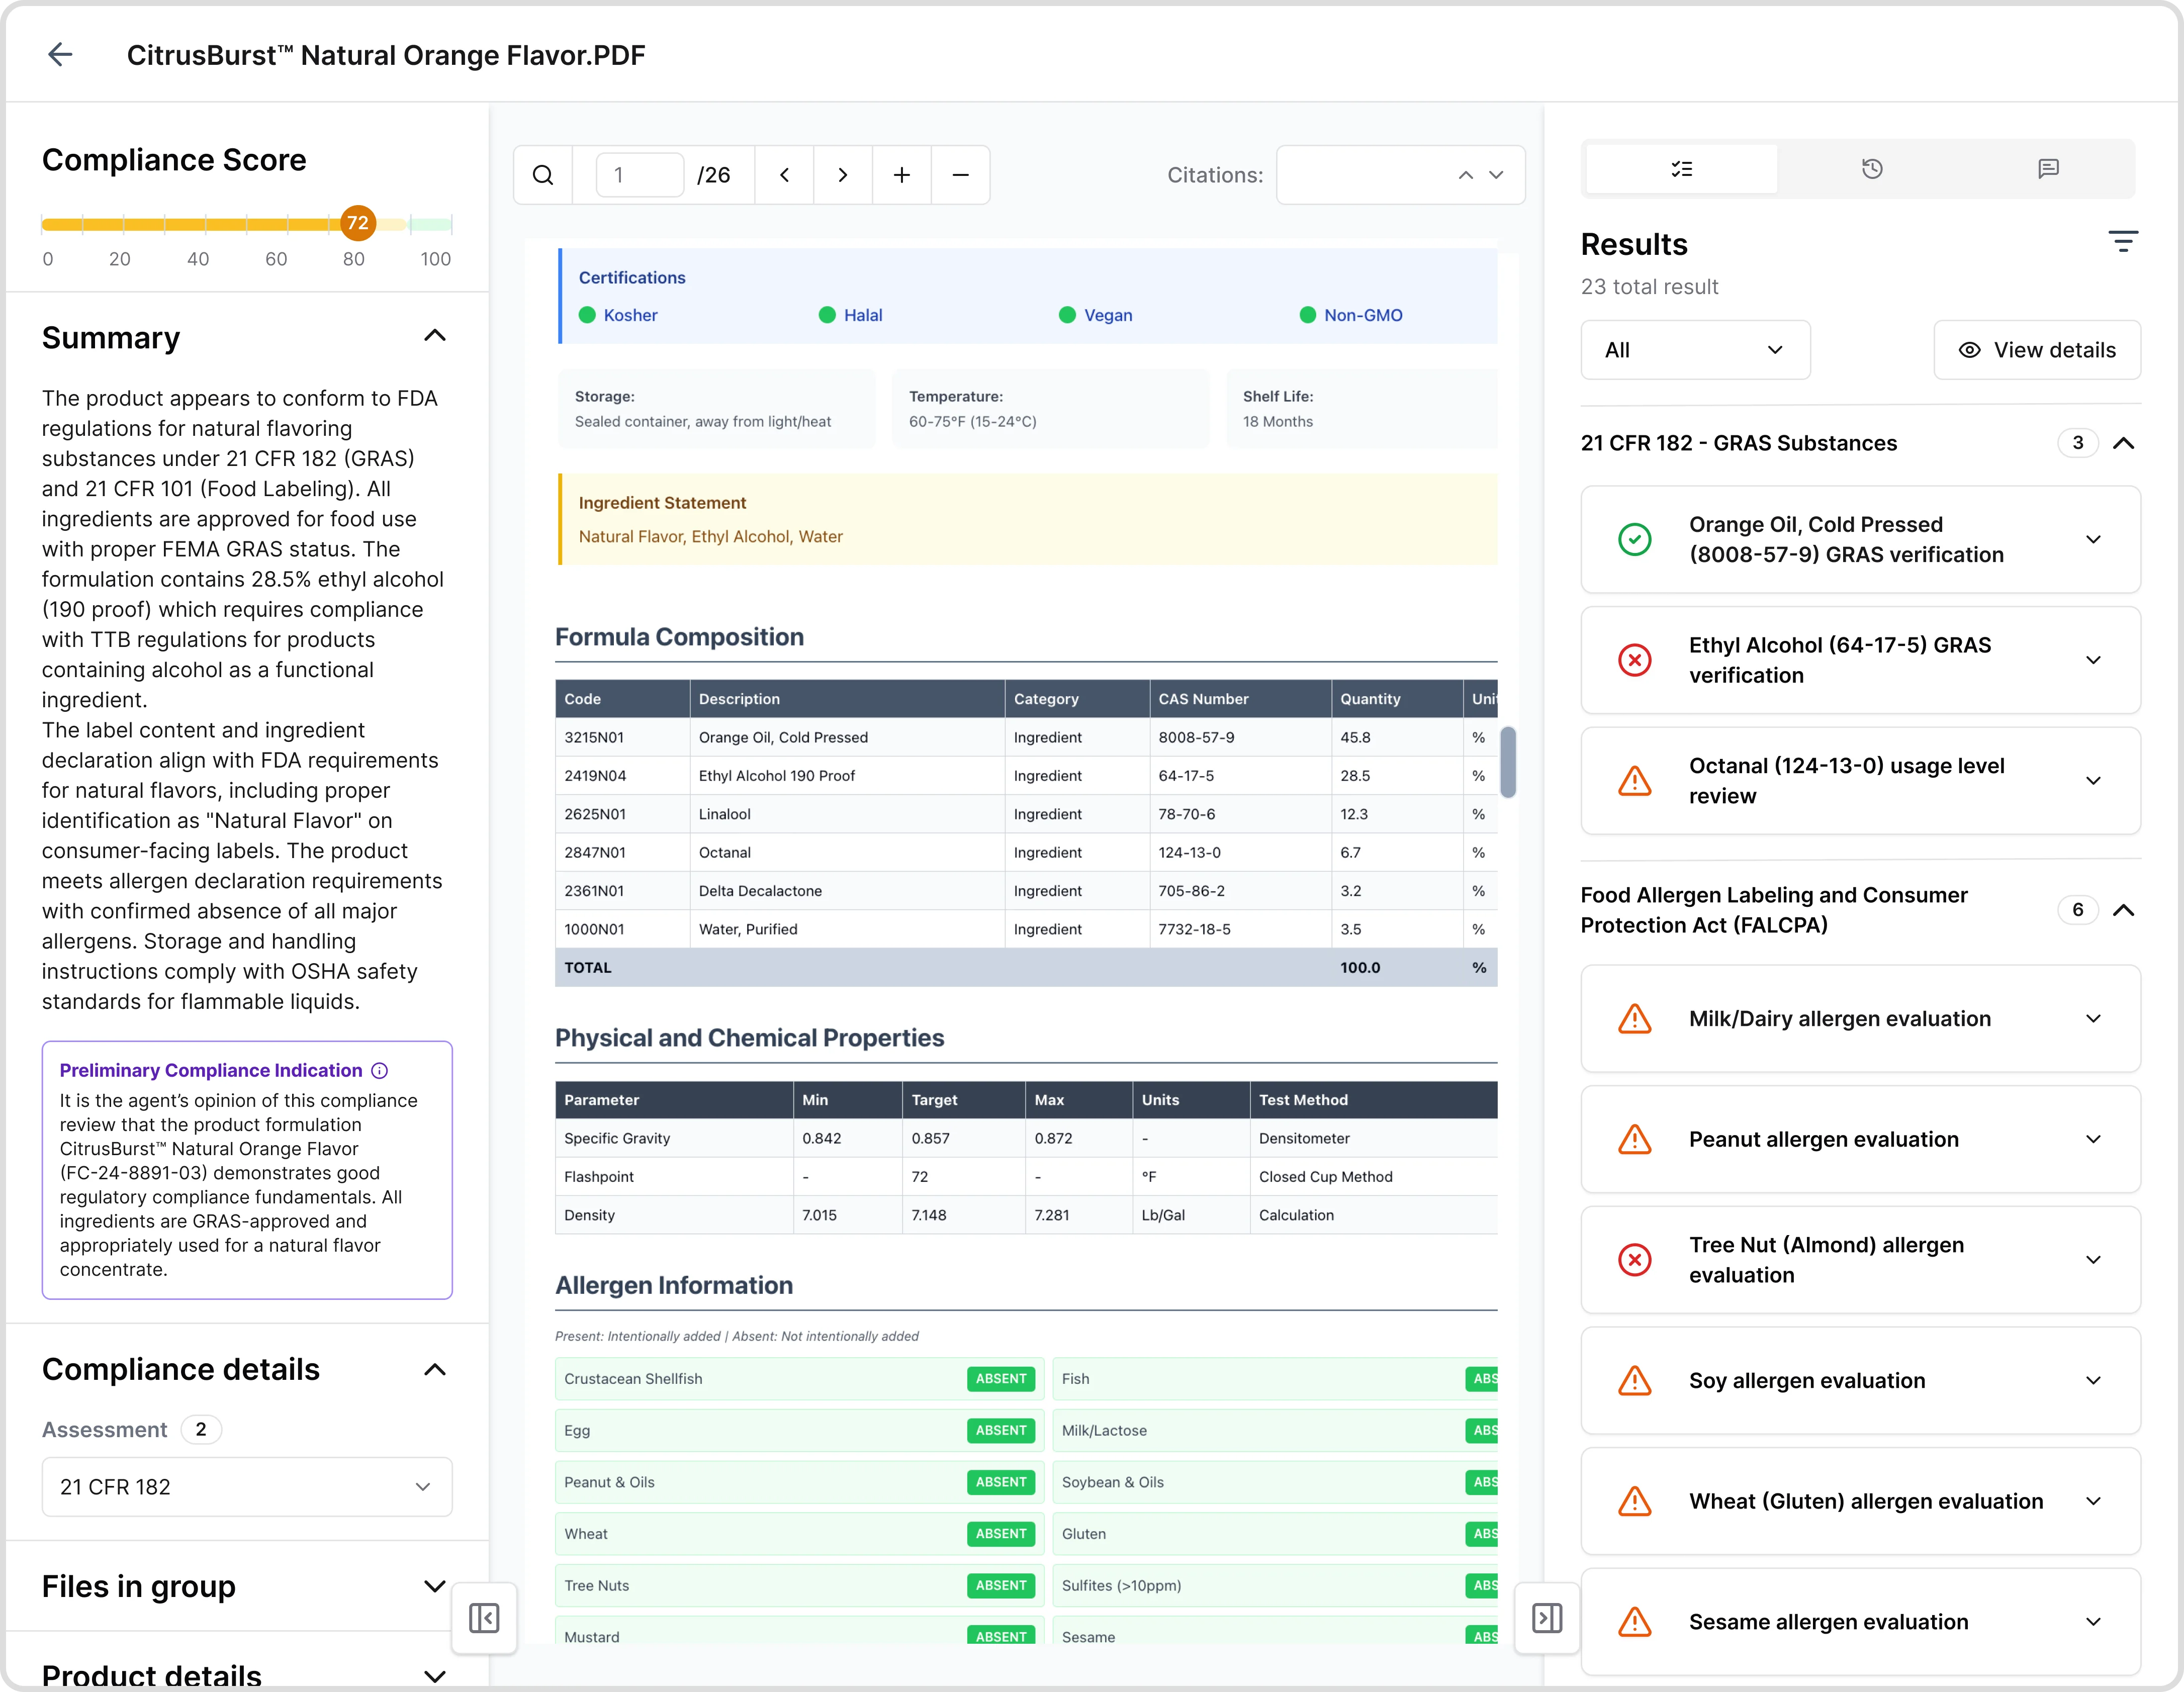Open the comments tab

point(2049,168)
